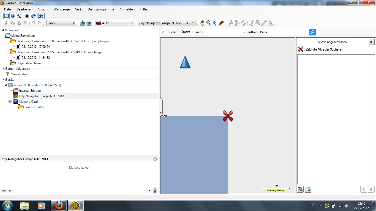Viewport: 376px width, 211px height.
Task: Click the send to device icon
Action: [x=83, y=23]
